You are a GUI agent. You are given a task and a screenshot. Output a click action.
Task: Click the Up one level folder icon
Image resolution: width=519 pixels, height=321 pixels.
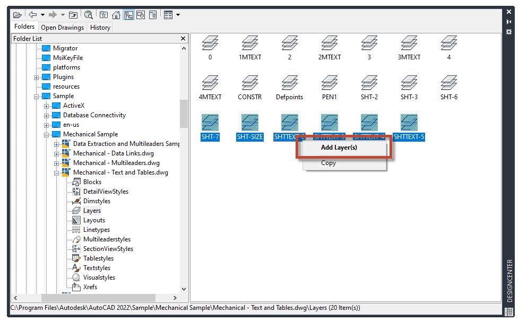(73, 15)
